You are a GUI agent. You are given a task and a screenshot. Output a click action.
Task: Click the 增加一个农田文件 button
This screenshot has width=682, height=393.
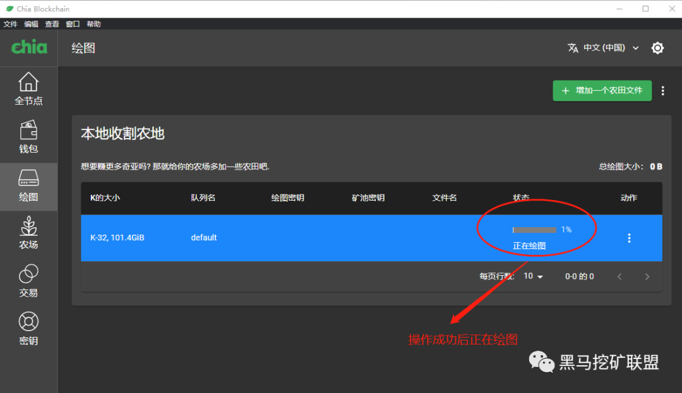(x=602, y=90)
